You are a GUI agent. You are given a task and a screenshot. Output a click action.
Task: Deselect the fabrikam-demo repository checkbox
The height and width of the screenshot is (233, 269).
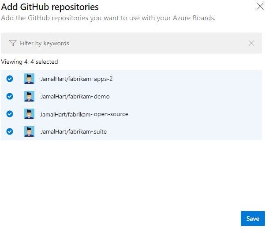click(x=10, y=96)
